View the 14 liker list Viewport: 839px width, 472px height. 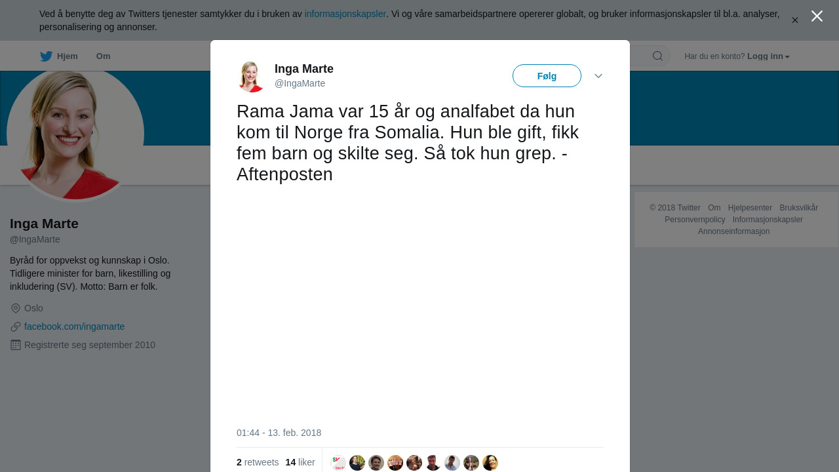click(x=300, y=462)
